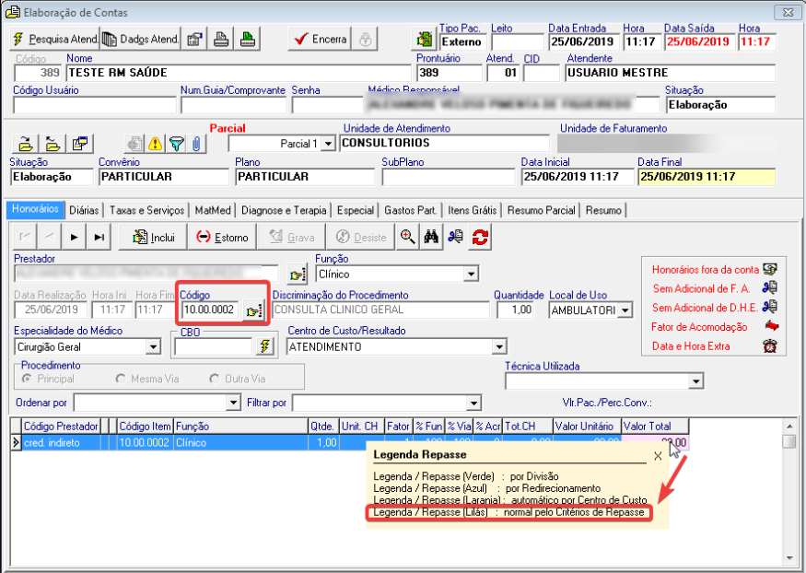The image size is (806, 573).
Task: Select the Diagnose e Terapia tab
Action: pos(284,210)
